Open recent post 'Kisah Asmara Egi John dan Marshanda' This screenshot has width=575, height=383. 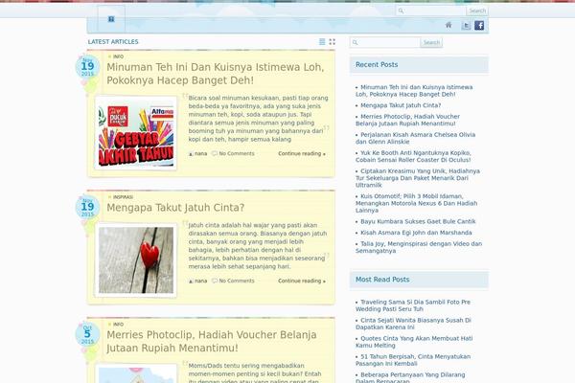click(416, 233)
